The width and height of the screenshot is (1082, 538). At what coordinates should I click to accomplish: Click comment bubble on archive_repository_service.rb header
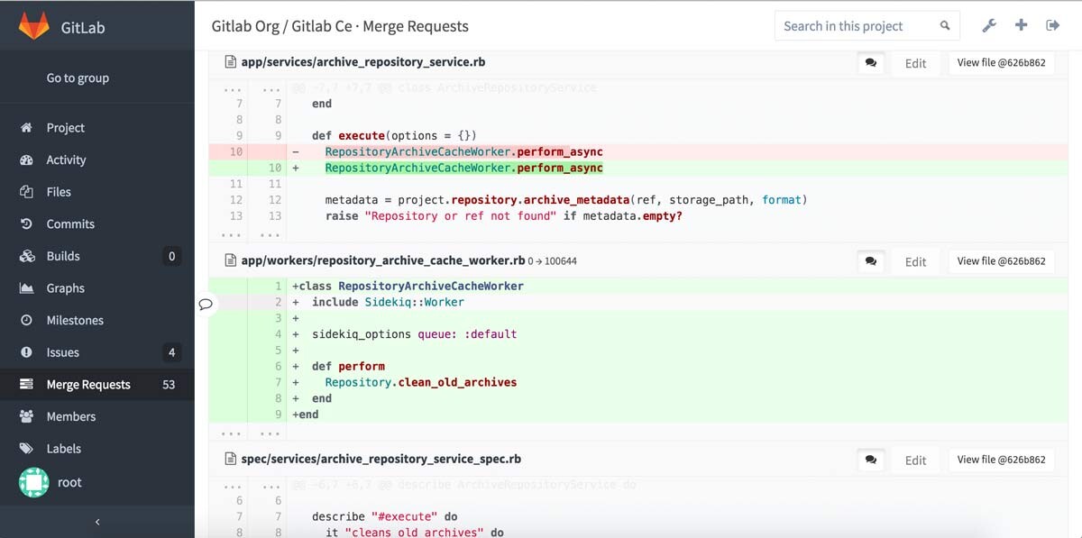click(870, 61)
